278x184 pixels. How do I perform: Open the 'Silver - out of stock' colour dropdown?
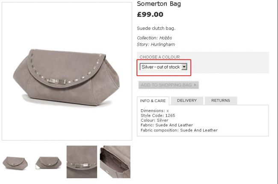click(x=160, y=67)
